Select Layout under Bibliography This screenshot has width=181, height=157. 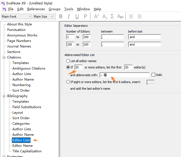point(18,113)
